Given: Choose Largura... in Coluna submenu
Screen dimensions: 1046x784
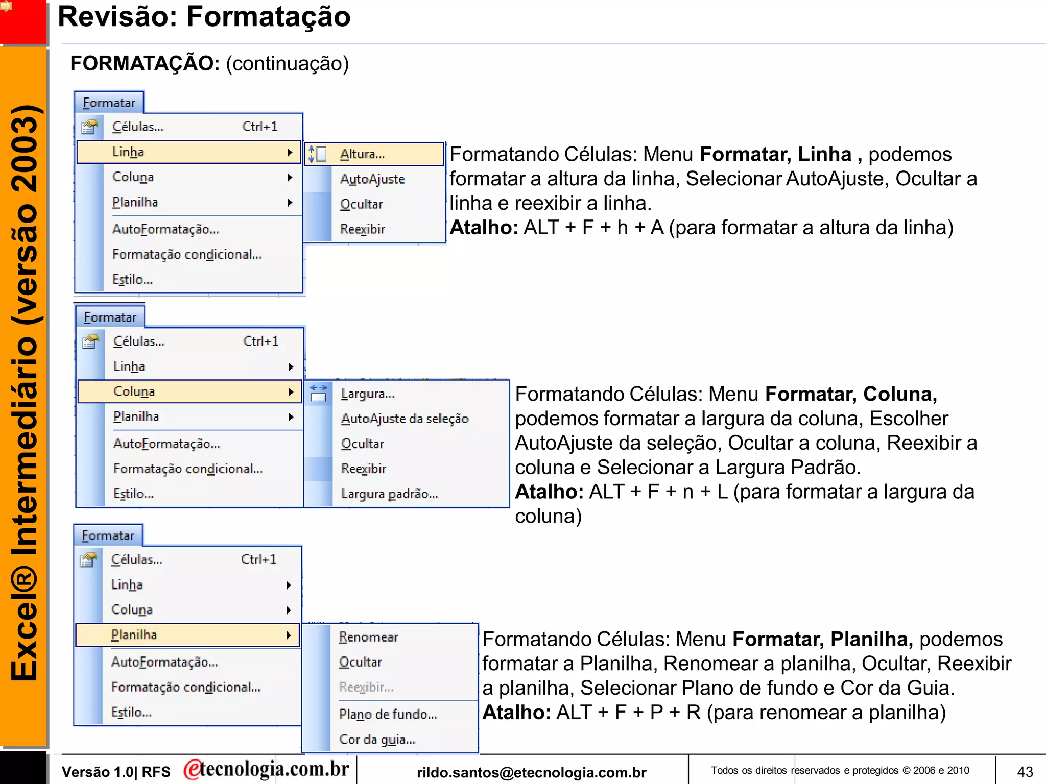Looking at the screenshot, I should pos(407,394).
